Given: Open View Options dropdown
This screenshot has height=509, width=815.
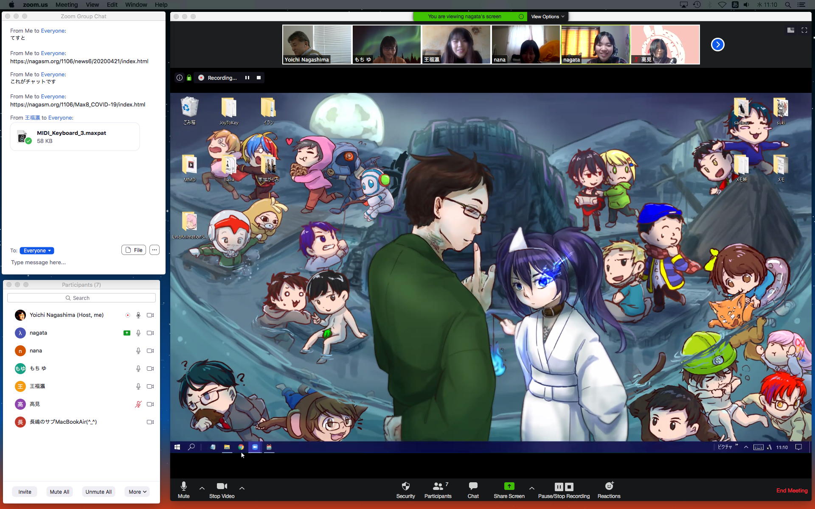Looking at the screenshot, I should point(547,17).
